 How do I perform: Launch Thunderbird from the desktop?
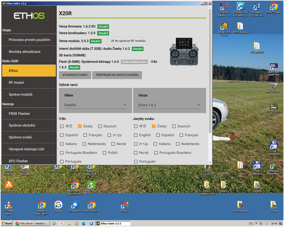point(75,205)
